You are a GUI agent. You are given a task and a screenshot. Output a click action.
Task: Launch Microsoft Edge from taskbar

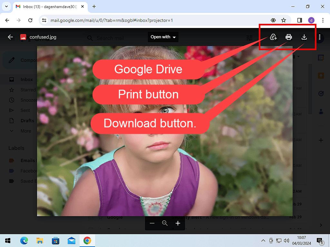tap(24, 241)
